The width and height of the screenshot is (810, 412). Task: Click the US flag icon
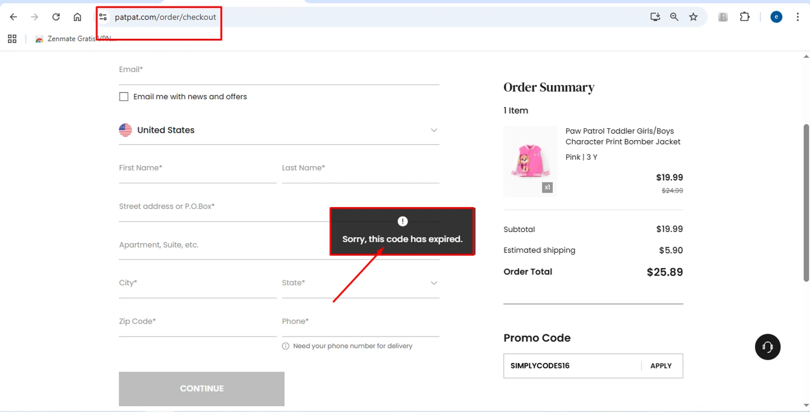click(125, 130)
